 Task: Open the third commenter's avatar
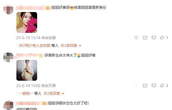pos(8,105)
